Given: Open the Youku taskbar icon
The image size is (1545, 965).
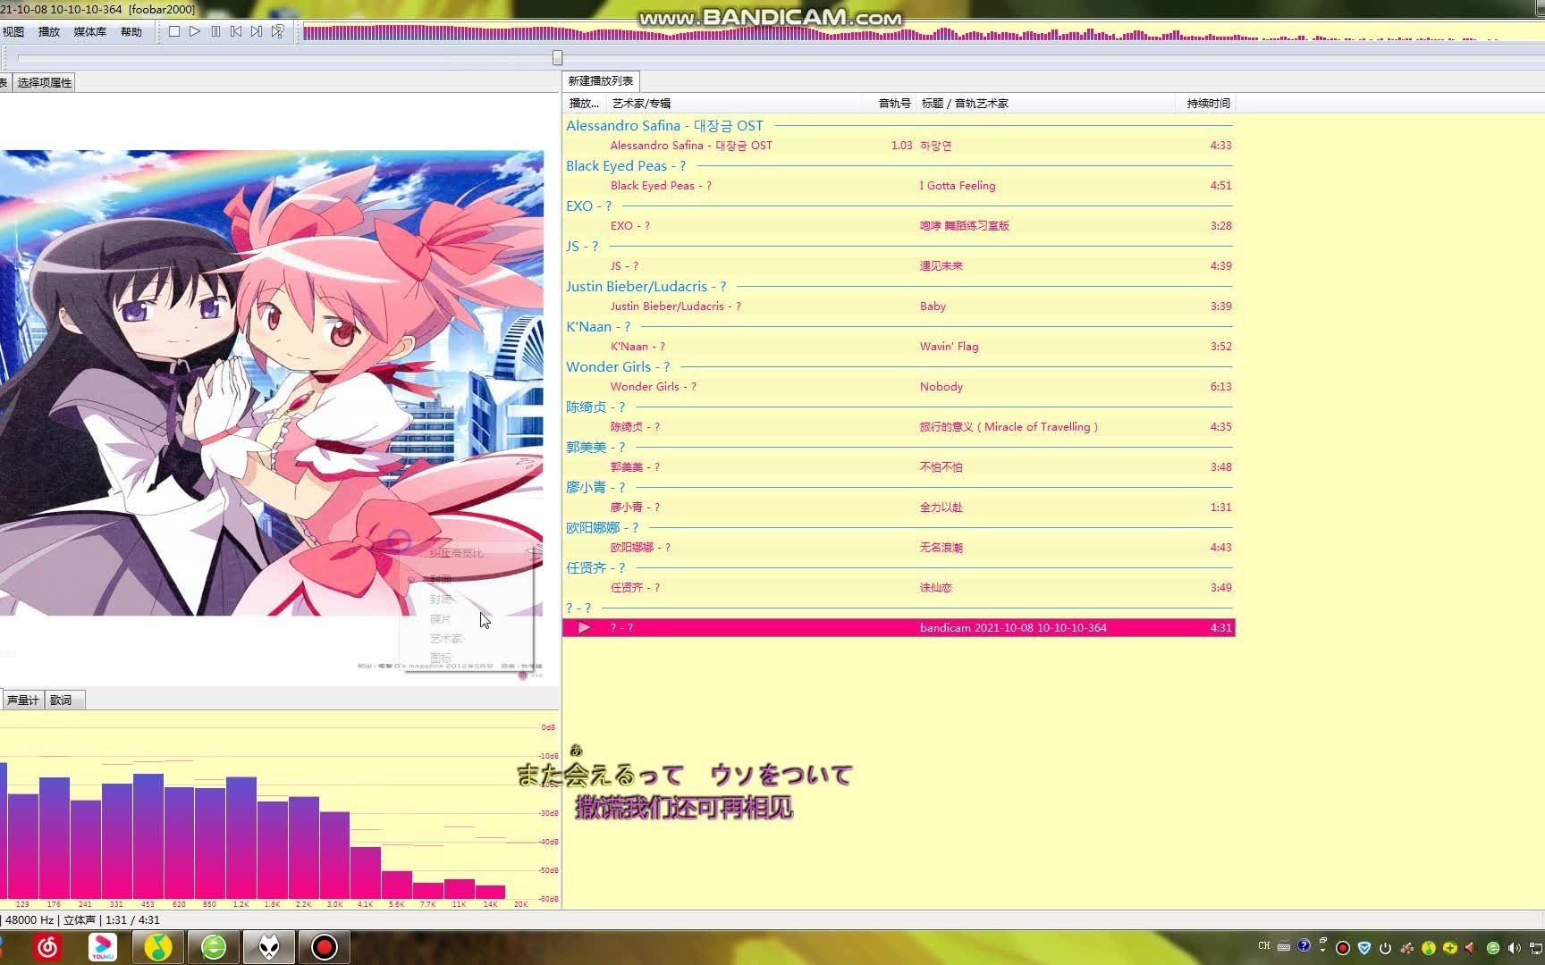Looking at the screenshot, I should (103, 947).
